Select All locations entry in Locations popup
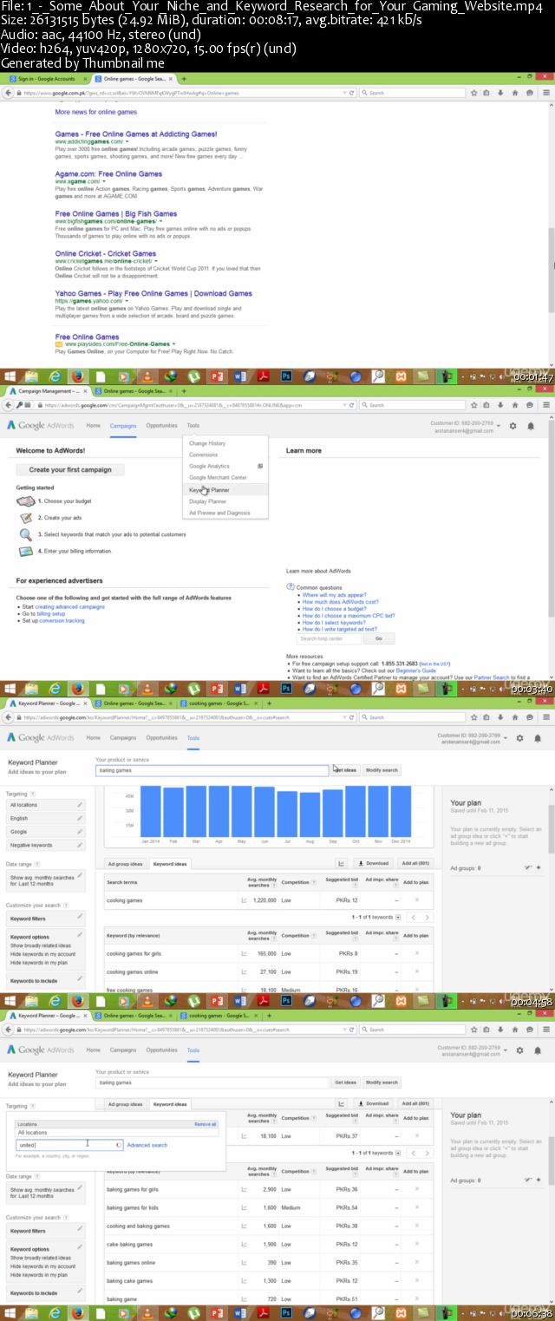 (116, 1133)
